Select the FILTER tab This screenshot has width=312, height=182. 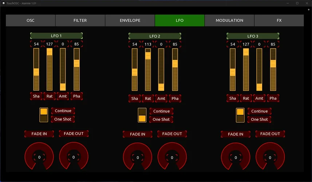[80, 20]
